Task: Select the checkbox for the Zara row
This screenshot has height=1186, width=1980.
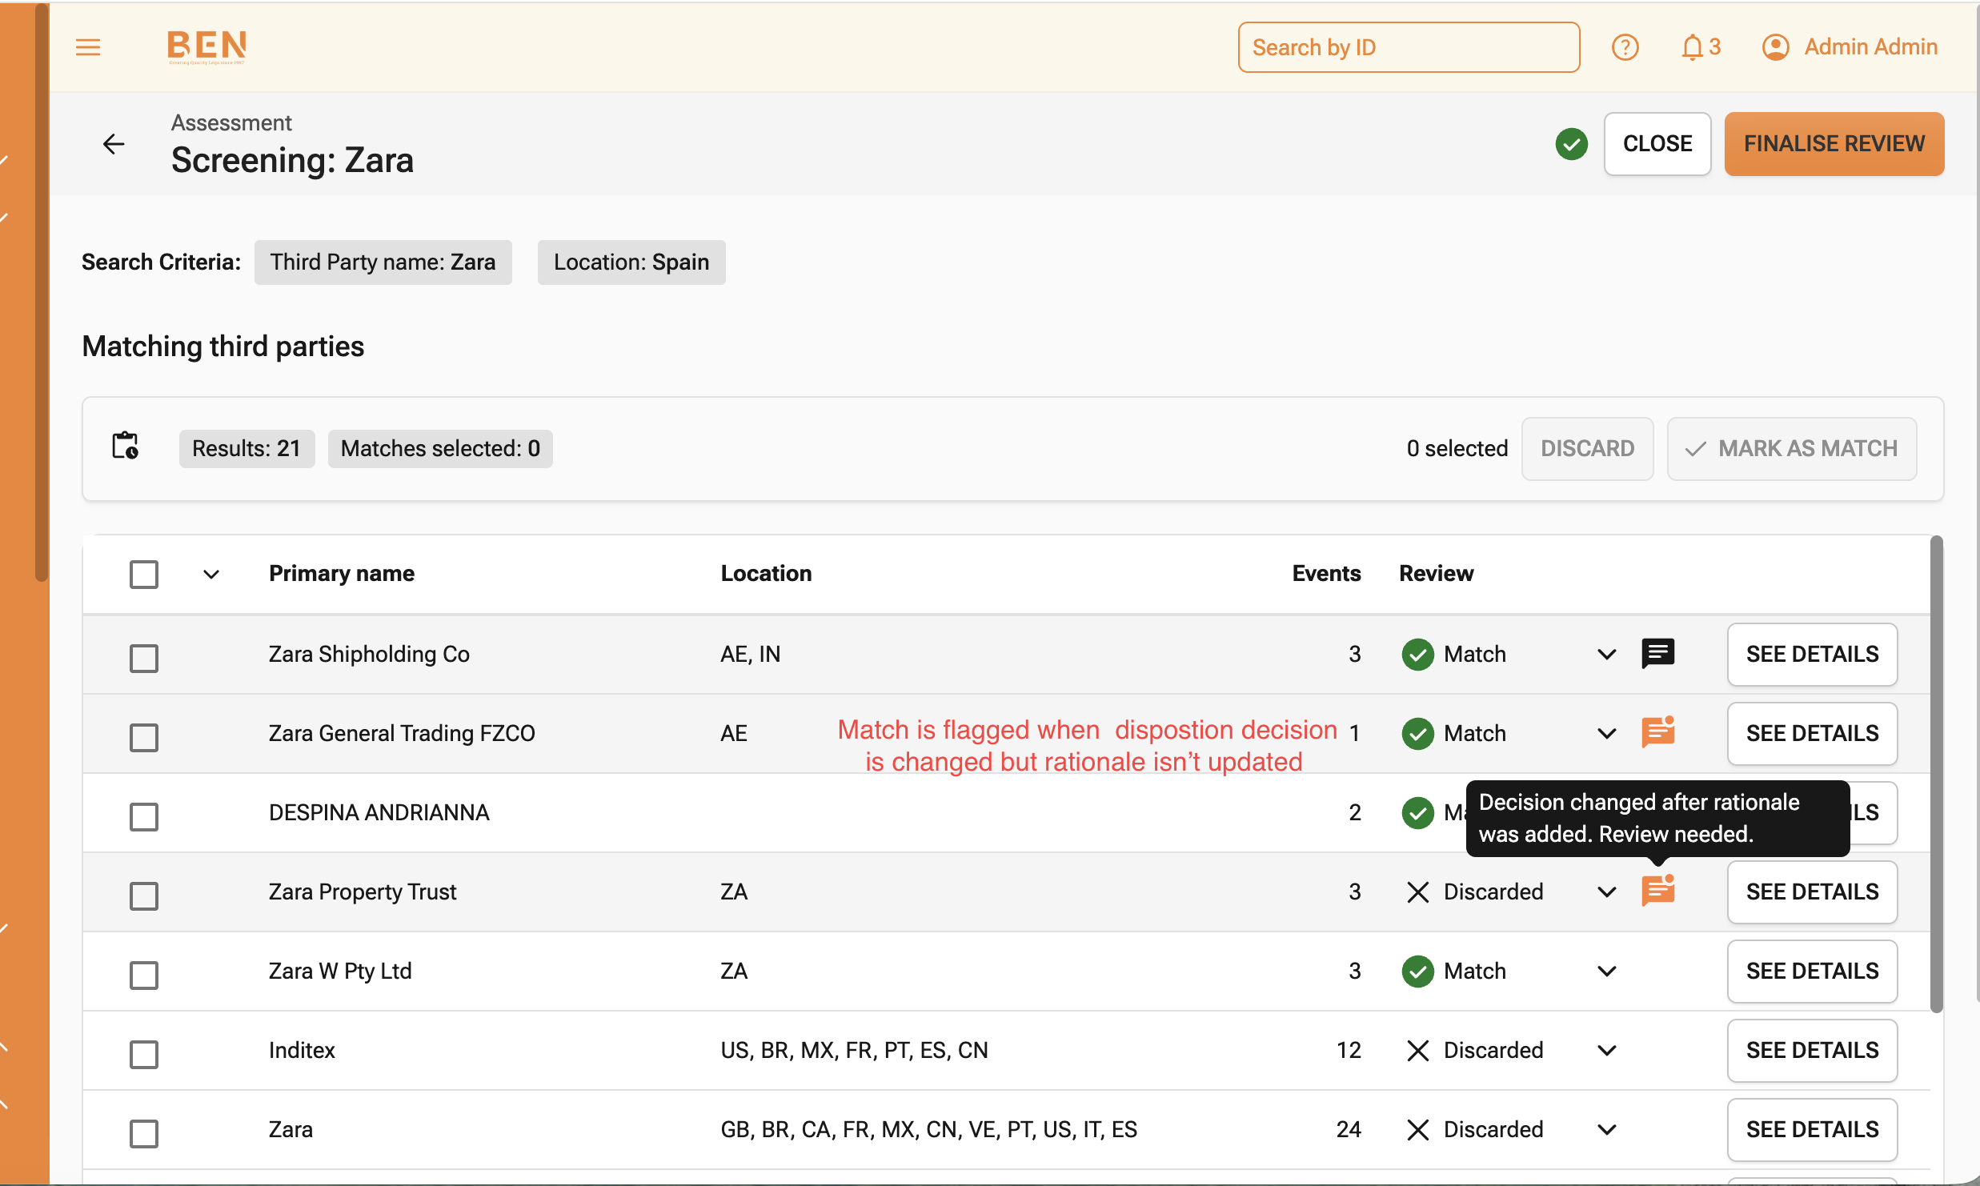Action: [144, 1133]
